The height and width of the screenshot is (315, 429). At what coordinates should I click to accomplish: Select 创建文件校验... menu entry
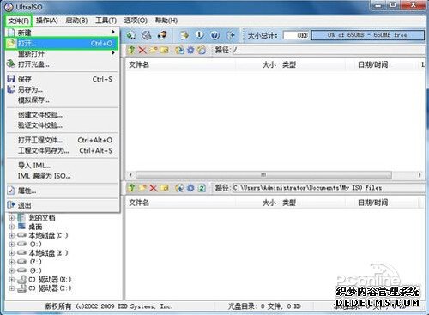pyautogui.click(x=62, y=115)
